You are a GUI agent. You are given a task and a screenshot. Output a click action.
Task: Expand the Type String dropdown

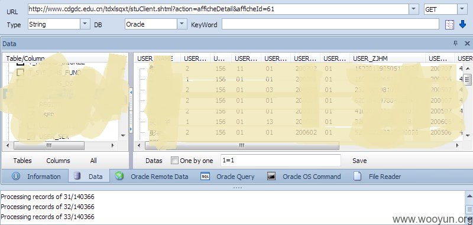click(x=85, y=24)
